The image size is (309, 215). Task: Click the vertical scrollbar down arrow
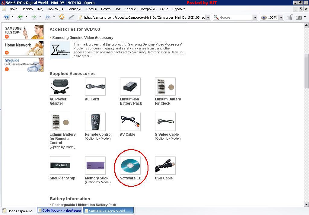pyautogui.click(x=306, y=205)
